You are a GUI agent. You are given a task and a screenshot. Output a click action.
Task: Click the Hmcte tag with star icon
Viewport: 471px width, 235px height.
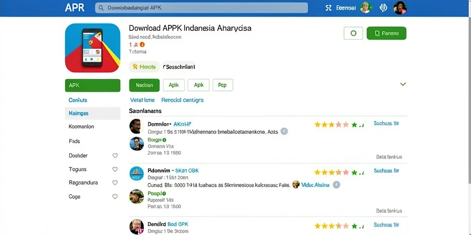pos(144,67)
